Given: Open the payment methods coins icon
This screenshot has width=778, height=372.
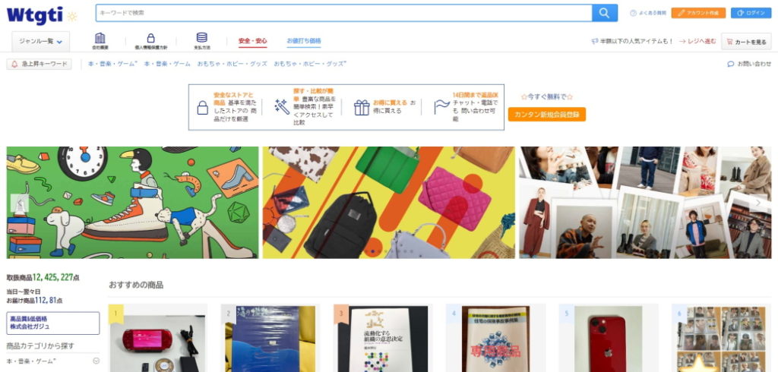Looking at the screenshot, I should pyautogui.click(x=202, y=38).
